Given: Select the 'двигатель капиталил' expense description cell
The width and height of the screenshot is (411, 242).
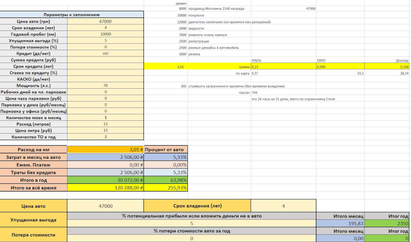Looking at the screenshot, I should point(219,22).
